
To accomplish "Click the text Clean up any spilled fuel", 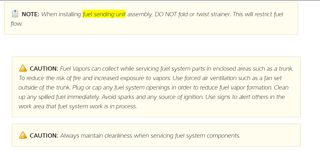I will [x=281, y=88].
